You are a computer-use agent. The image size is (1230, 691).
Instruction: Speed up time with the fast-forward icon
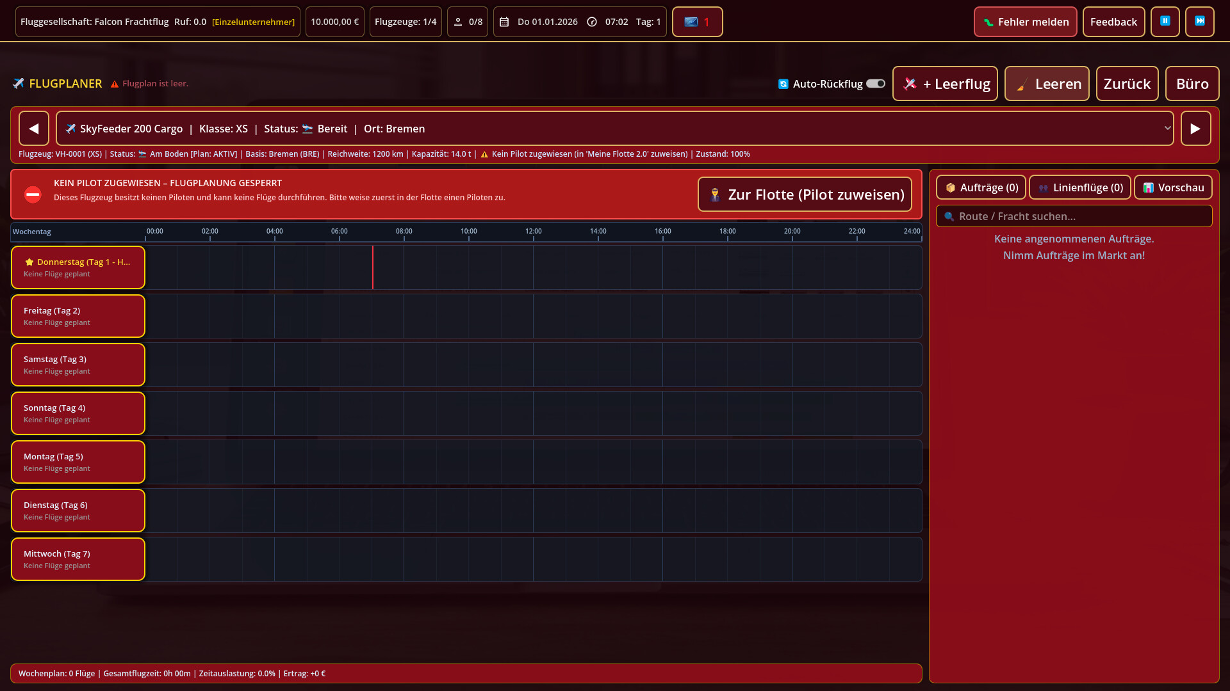1199,22
